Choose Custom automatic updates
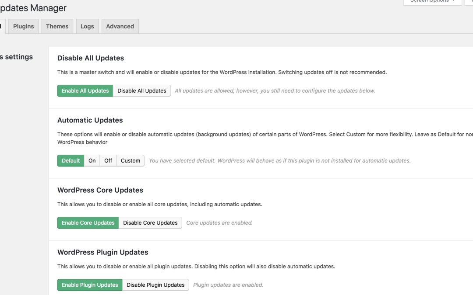 (x=131, y=161)
